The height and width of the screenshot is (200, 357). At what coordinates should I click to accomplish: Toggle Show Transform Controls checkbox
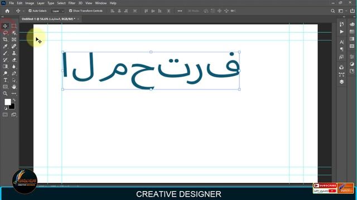coord(70,11)
